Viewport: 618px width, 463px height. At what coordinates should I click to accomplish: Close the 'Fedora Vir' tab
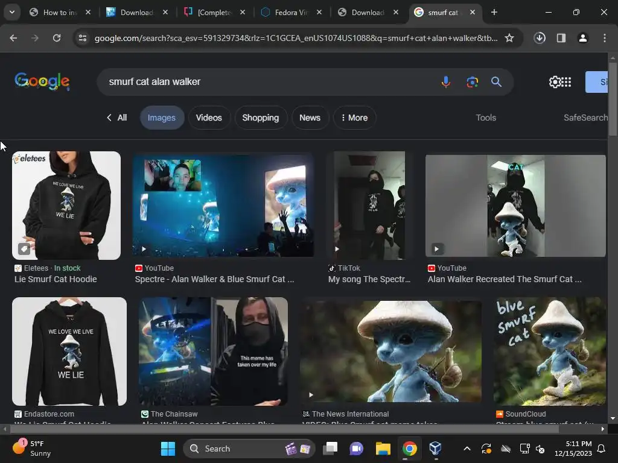pyautogui.click(x=319, y=12)
